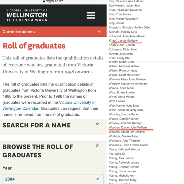
Task: Select the name King, Helen Rosemary
Action: point(123,18)
